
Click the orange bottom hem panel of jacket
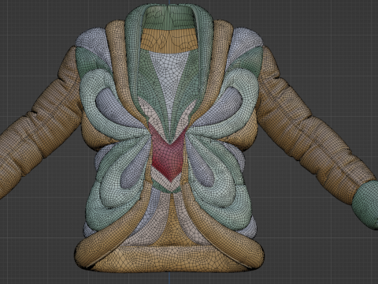pyautogui.click(x=171, y=259)
